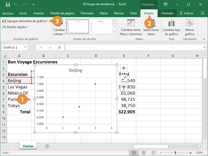Screen dimensions: 208x156
Task: Select normal grid view in status bar
Action: tap(134, 153)
